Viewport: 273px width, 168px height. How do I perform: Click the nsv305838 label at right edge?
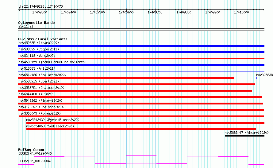[x=264, y=75]
